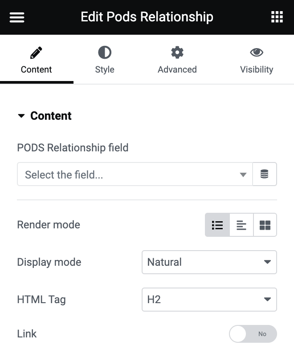
Task: Click the Edit Pods Relationship title
Action: (147, 17)
